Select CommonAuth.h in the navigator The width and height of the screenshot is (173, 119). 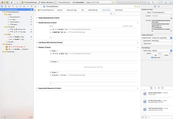15,17
